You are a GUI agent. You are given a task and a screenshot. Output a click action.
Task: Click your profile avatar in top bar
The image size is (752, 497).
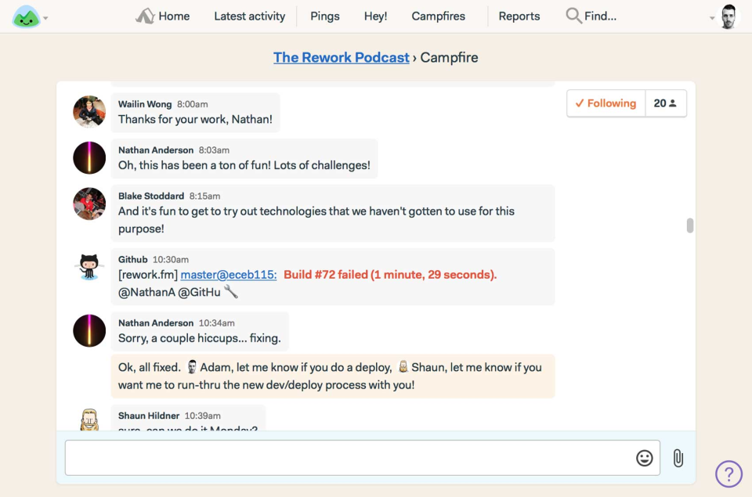pos(728,16)
